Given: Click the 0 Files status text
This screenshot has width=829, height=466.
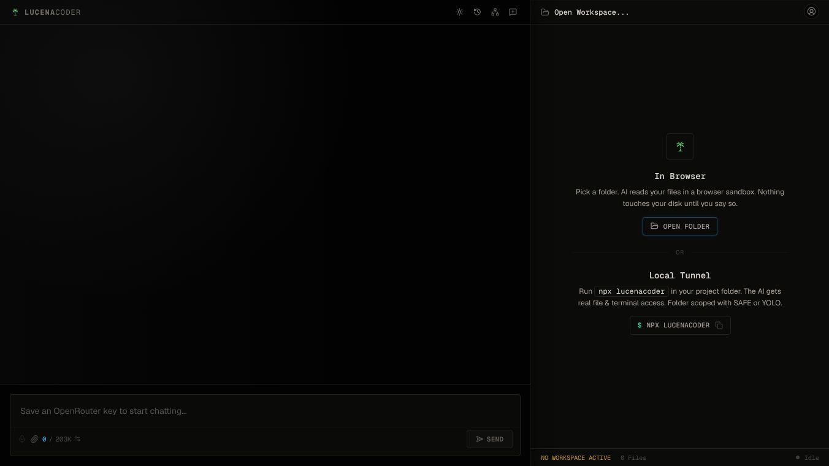Looking at the screenshot, I should tap(633, 458).
